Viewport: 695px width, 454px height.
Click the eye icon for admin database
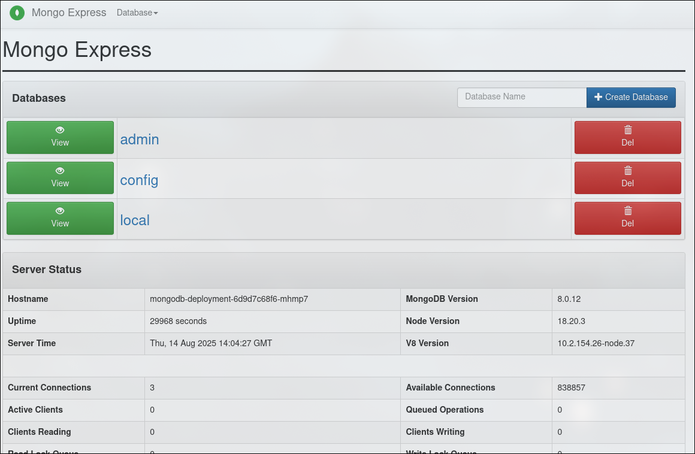[60, 130]
